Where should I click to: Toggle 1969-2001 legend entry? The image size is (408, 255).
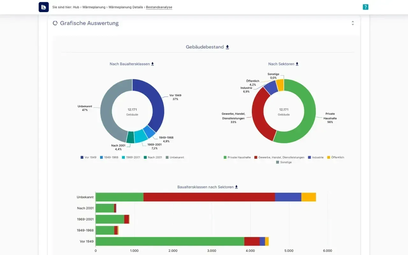[x=131, y=157]
